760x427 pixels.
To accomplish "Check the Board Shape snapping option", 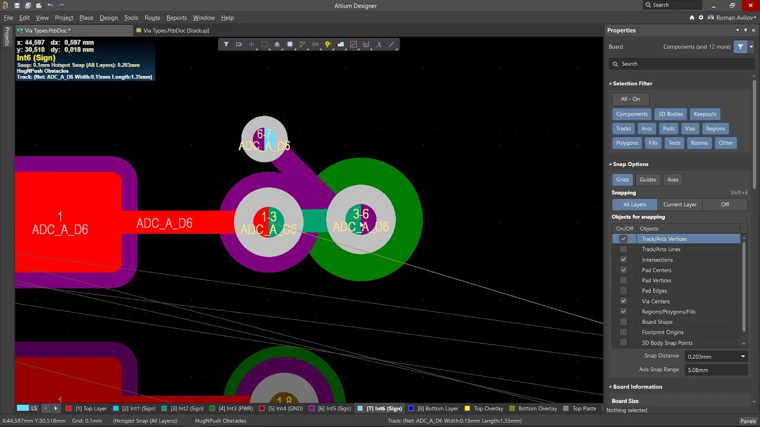I will (623, 321).
